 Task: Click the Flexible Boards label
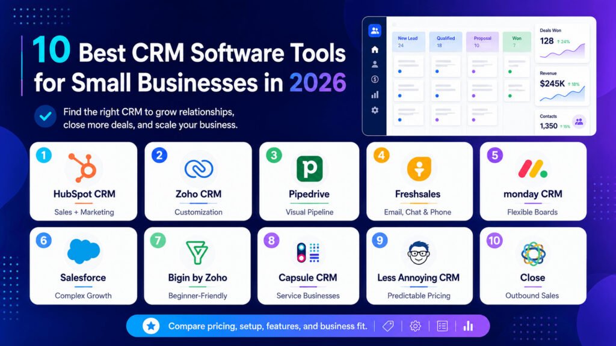(x=532, y=212)
